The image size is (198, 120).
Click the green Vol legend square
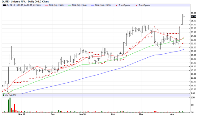coord(3,95)
